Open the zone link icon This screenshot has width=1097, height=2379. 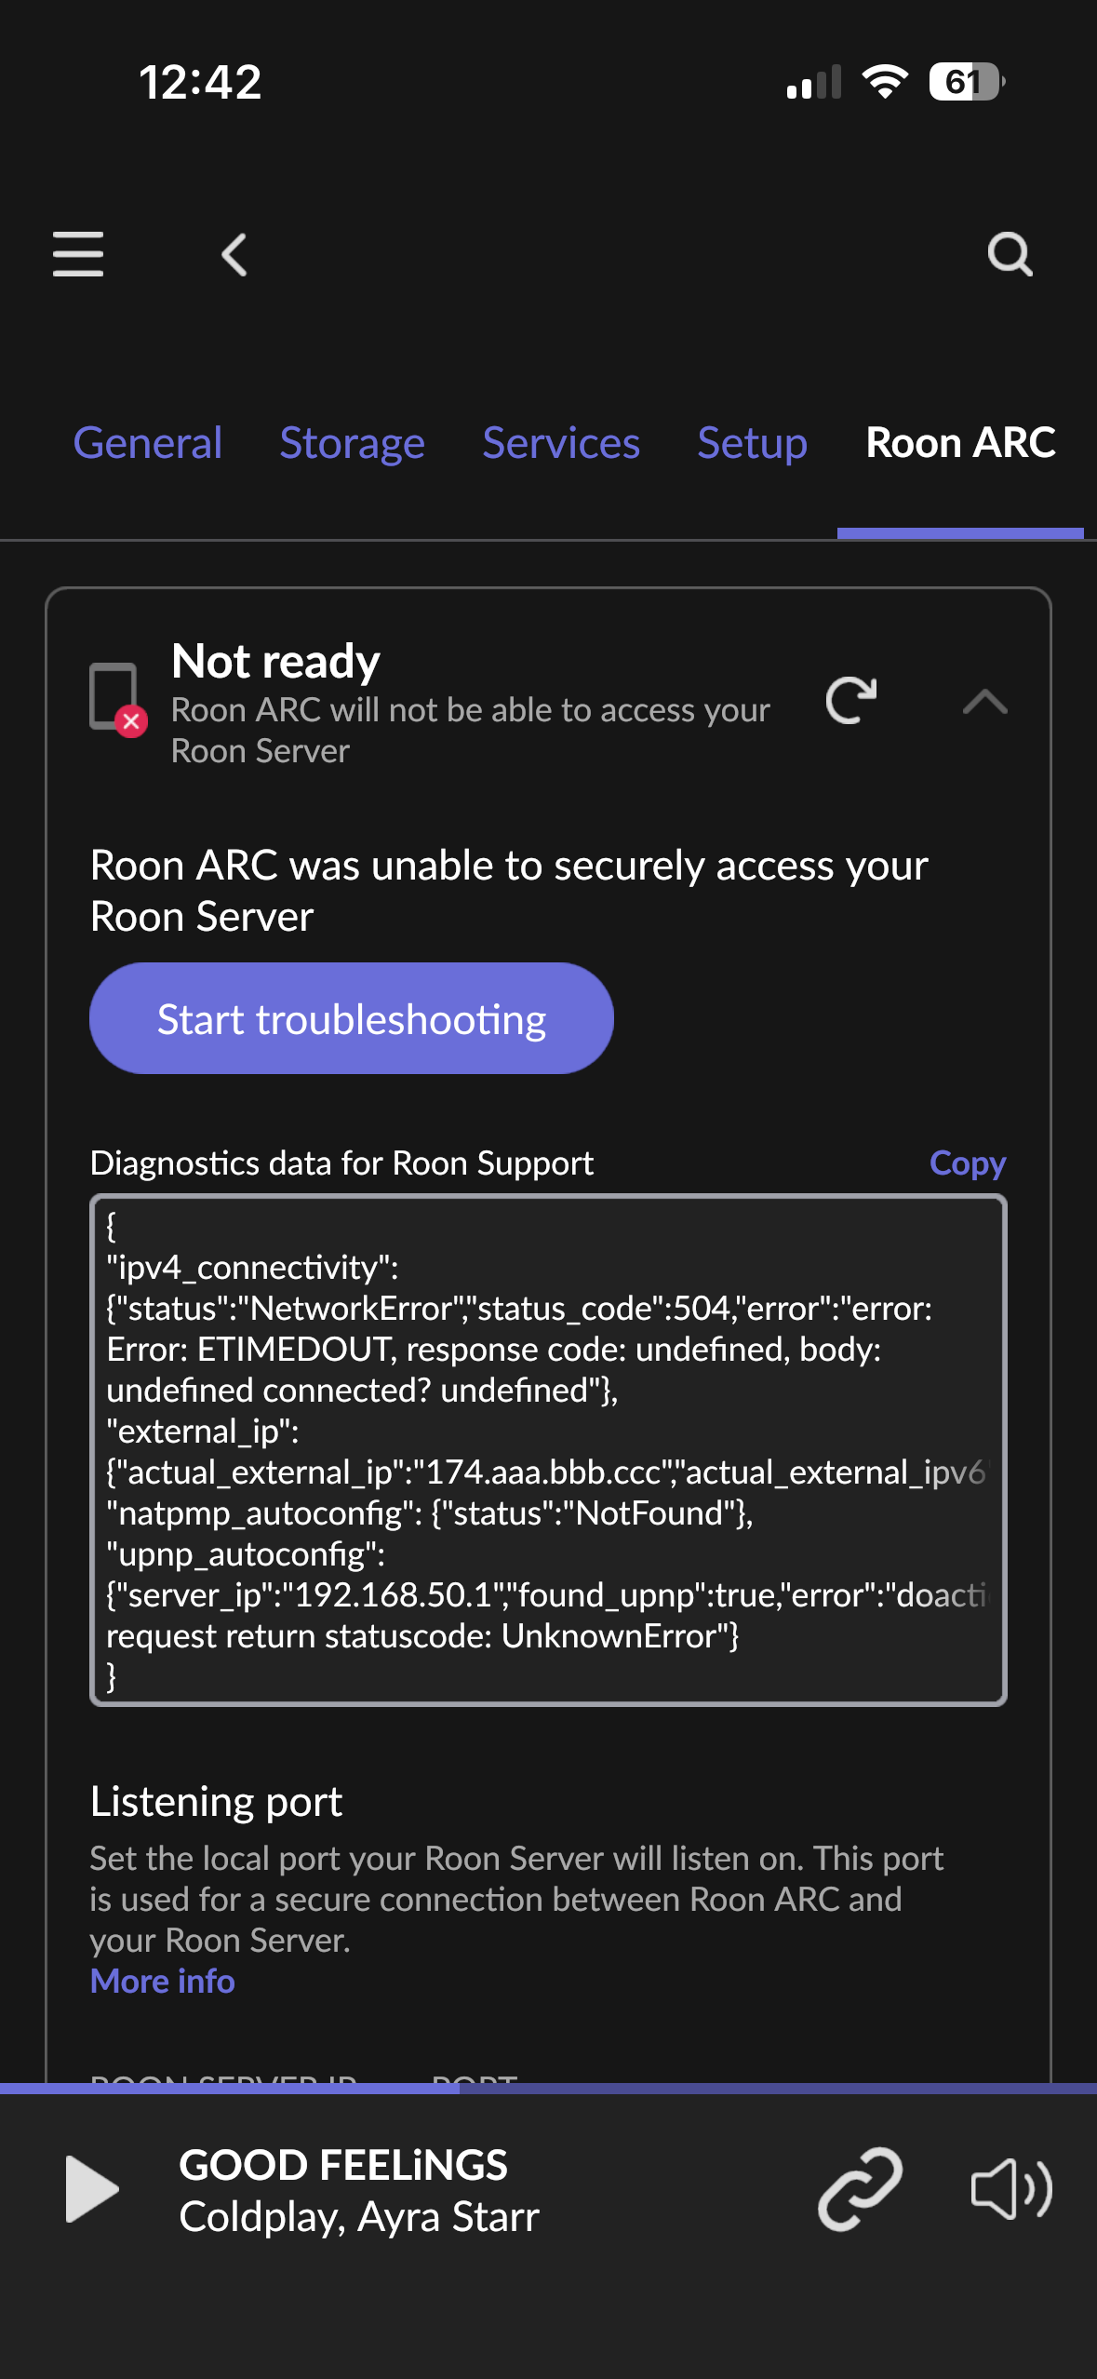point(860,2188)
